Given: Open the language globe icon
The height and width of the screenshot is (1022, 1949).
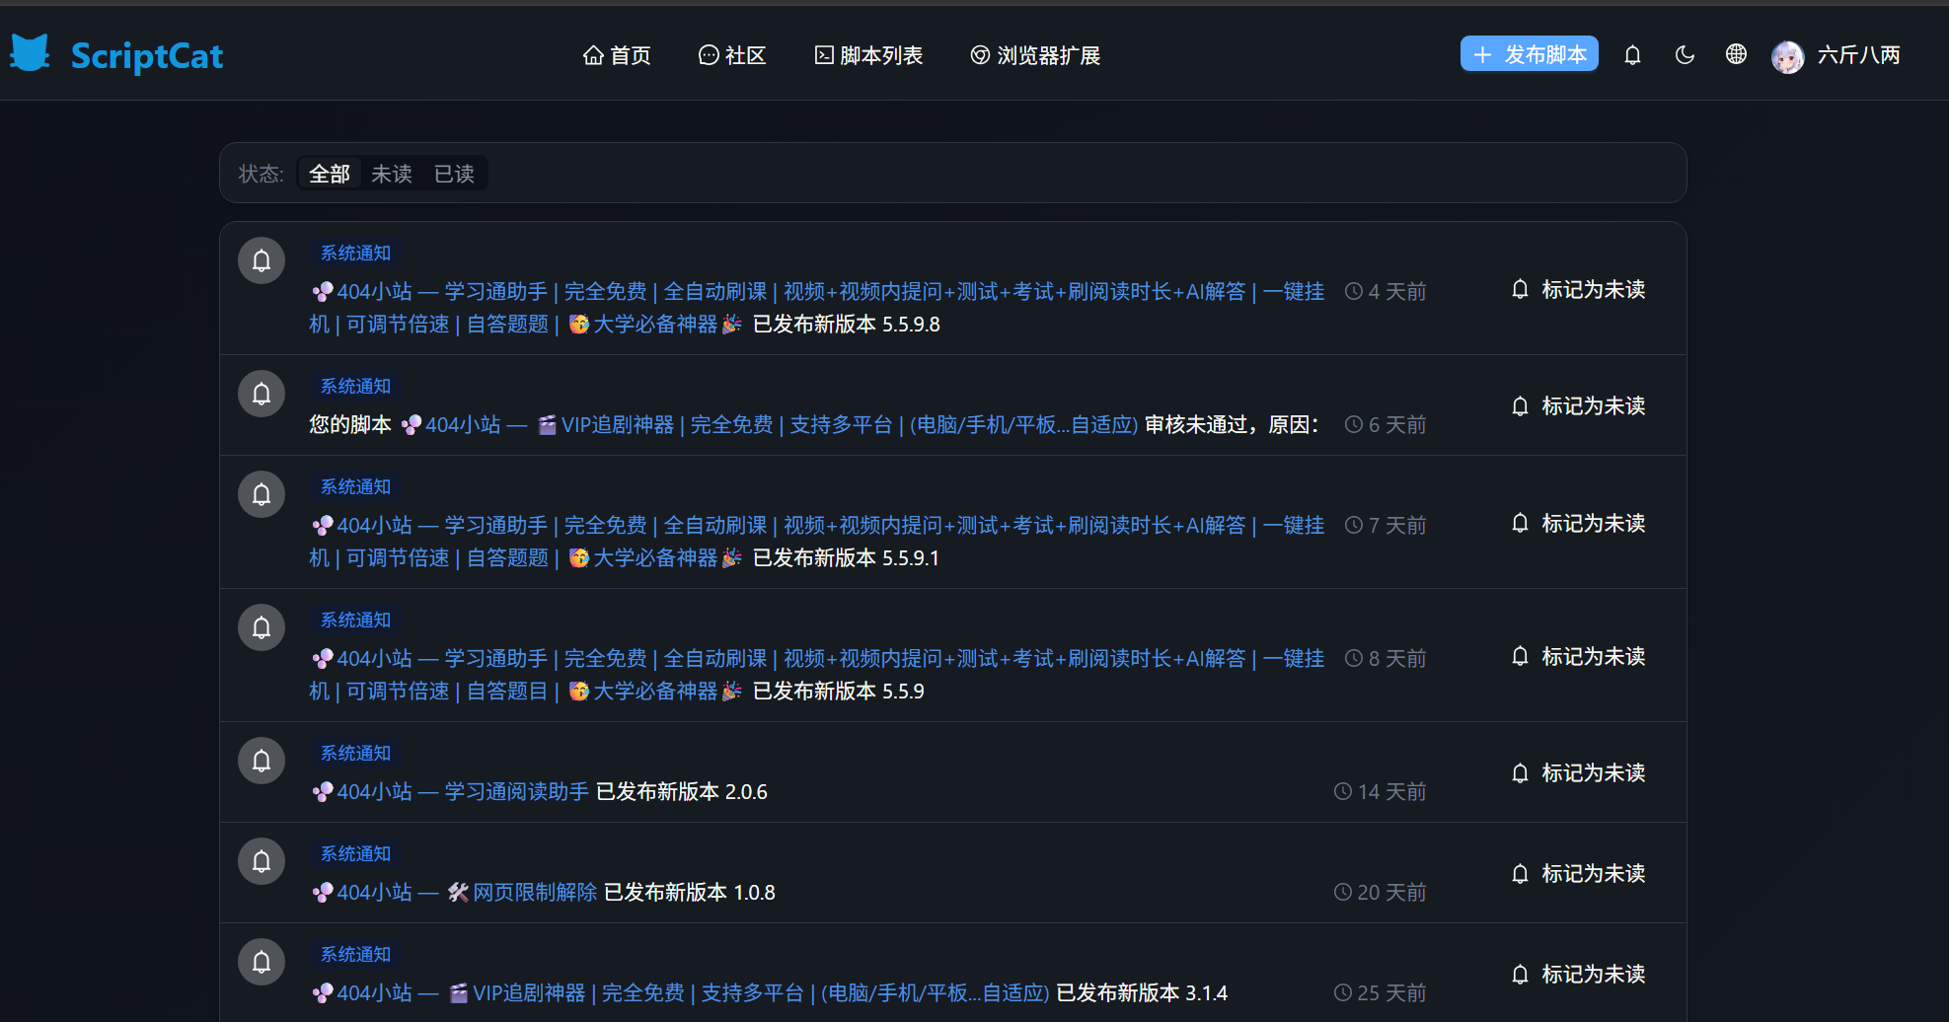Looking at the screenshot, I should pos(1736,54).
